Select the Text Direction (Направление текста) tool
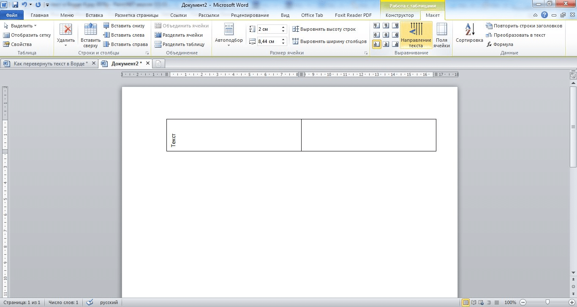The width and height of the screenshot is (577, 307). pyautogui.click(x=416, y=35)
